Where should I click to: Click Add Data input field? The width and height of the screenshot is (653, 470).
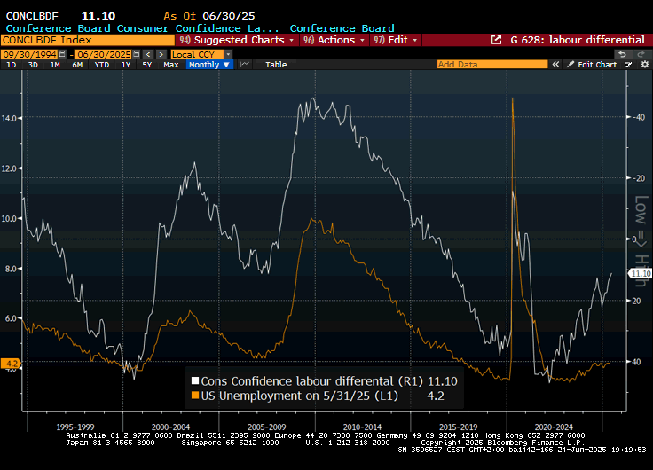(x=492, y=65)
